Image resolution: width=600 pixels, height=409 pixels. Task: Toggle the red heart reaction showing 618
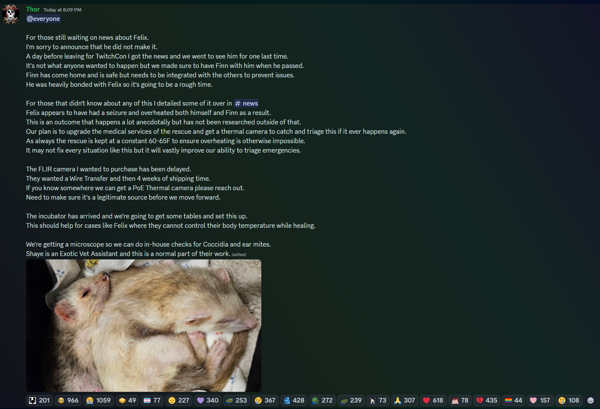pyautogui.click(x=433, y=400)
